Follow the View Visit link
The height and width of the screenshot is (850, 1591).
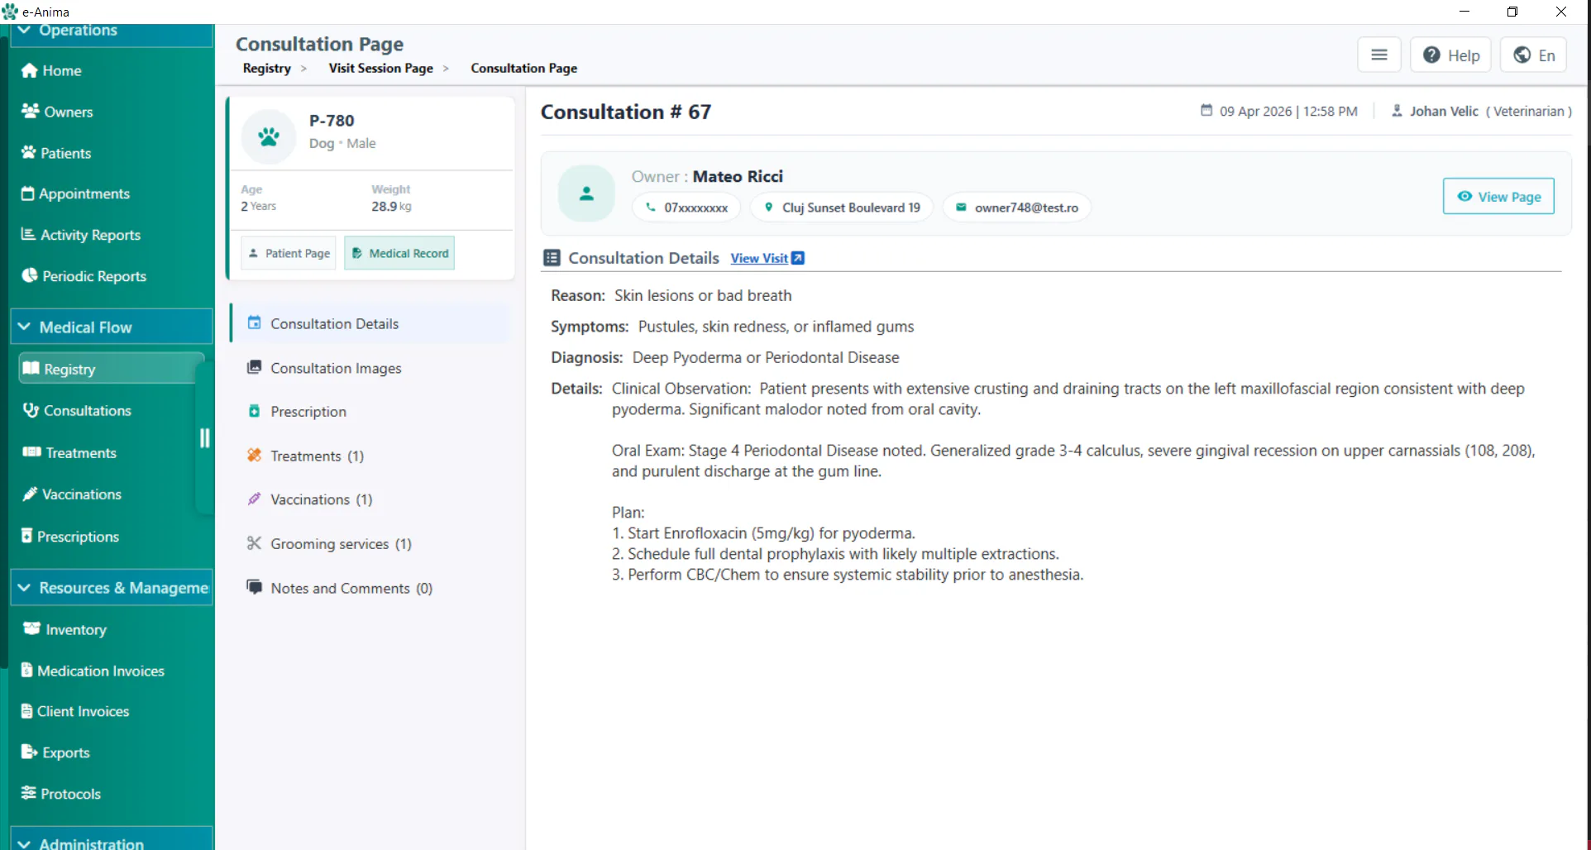click(x=767, y=258)
